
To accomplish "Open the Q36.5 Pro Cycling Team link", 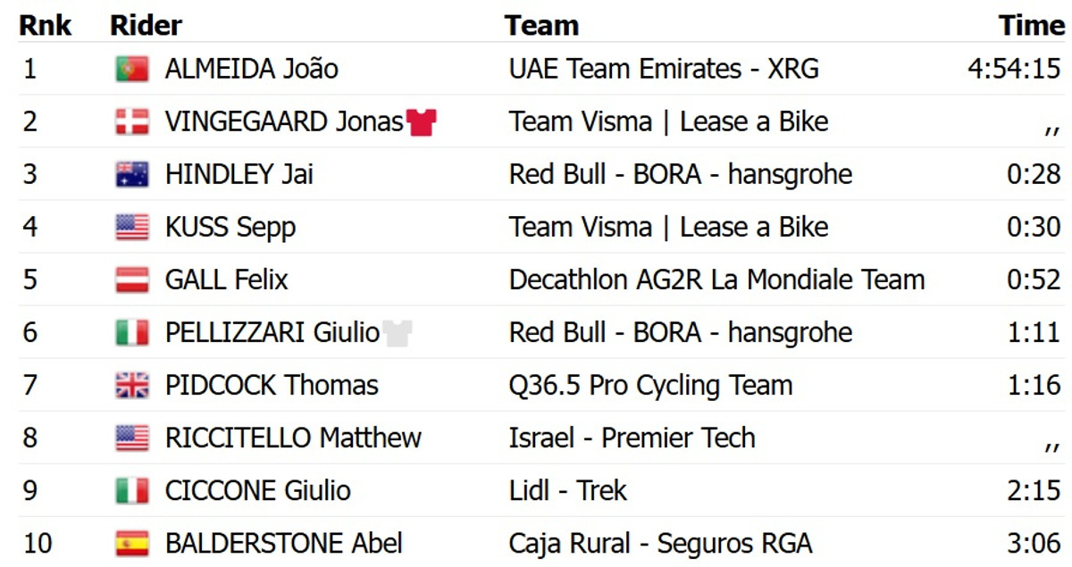I will pyautogui.click(x=650, y=386).
